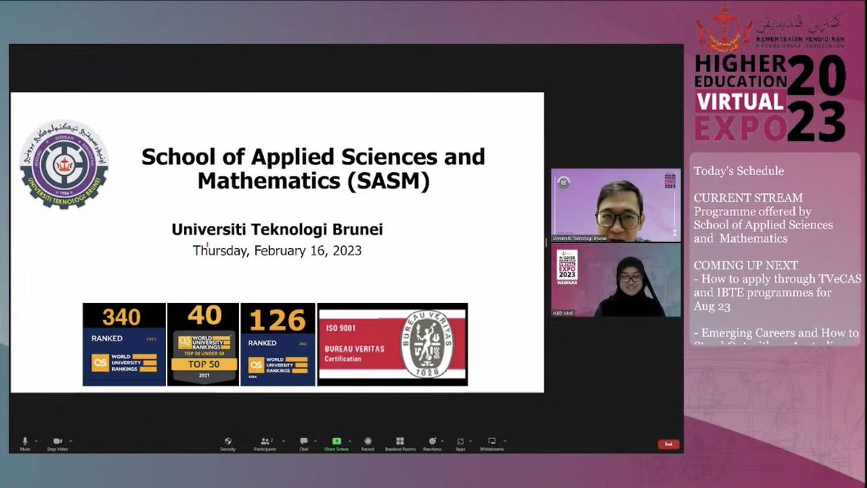Click the How to apply through TVeCAS item
867x488 pixels.
(x=777, y=292)
